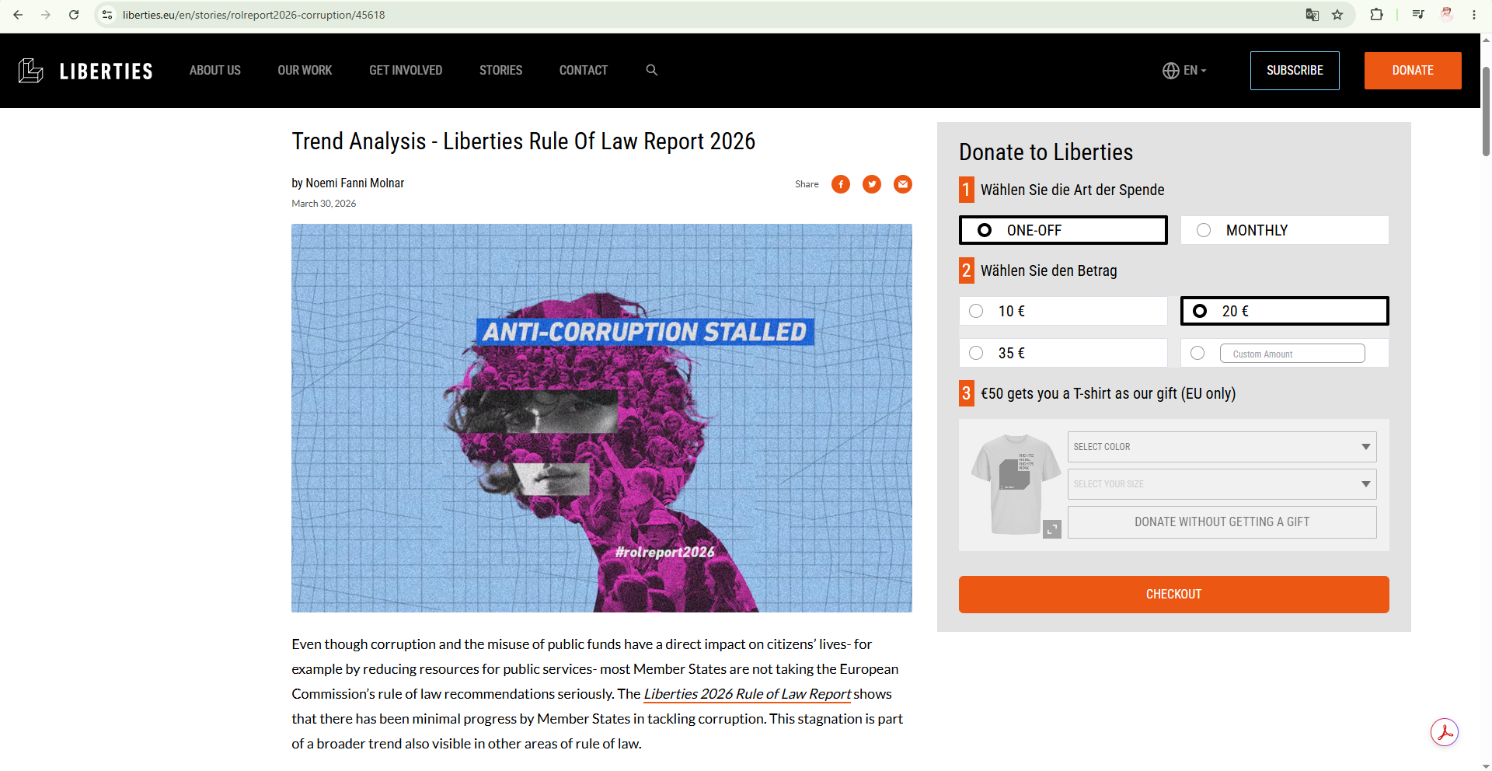Share the article on Facebook
Screen dimensions: 1492x771
click(841, 184)
